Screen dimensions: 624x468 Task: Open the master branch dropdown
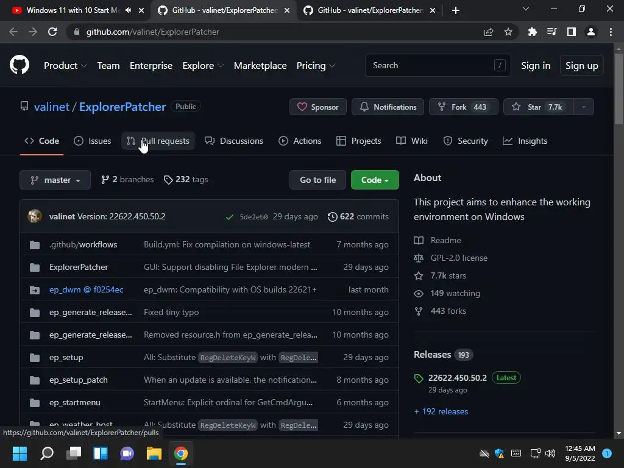click(55, 180)
